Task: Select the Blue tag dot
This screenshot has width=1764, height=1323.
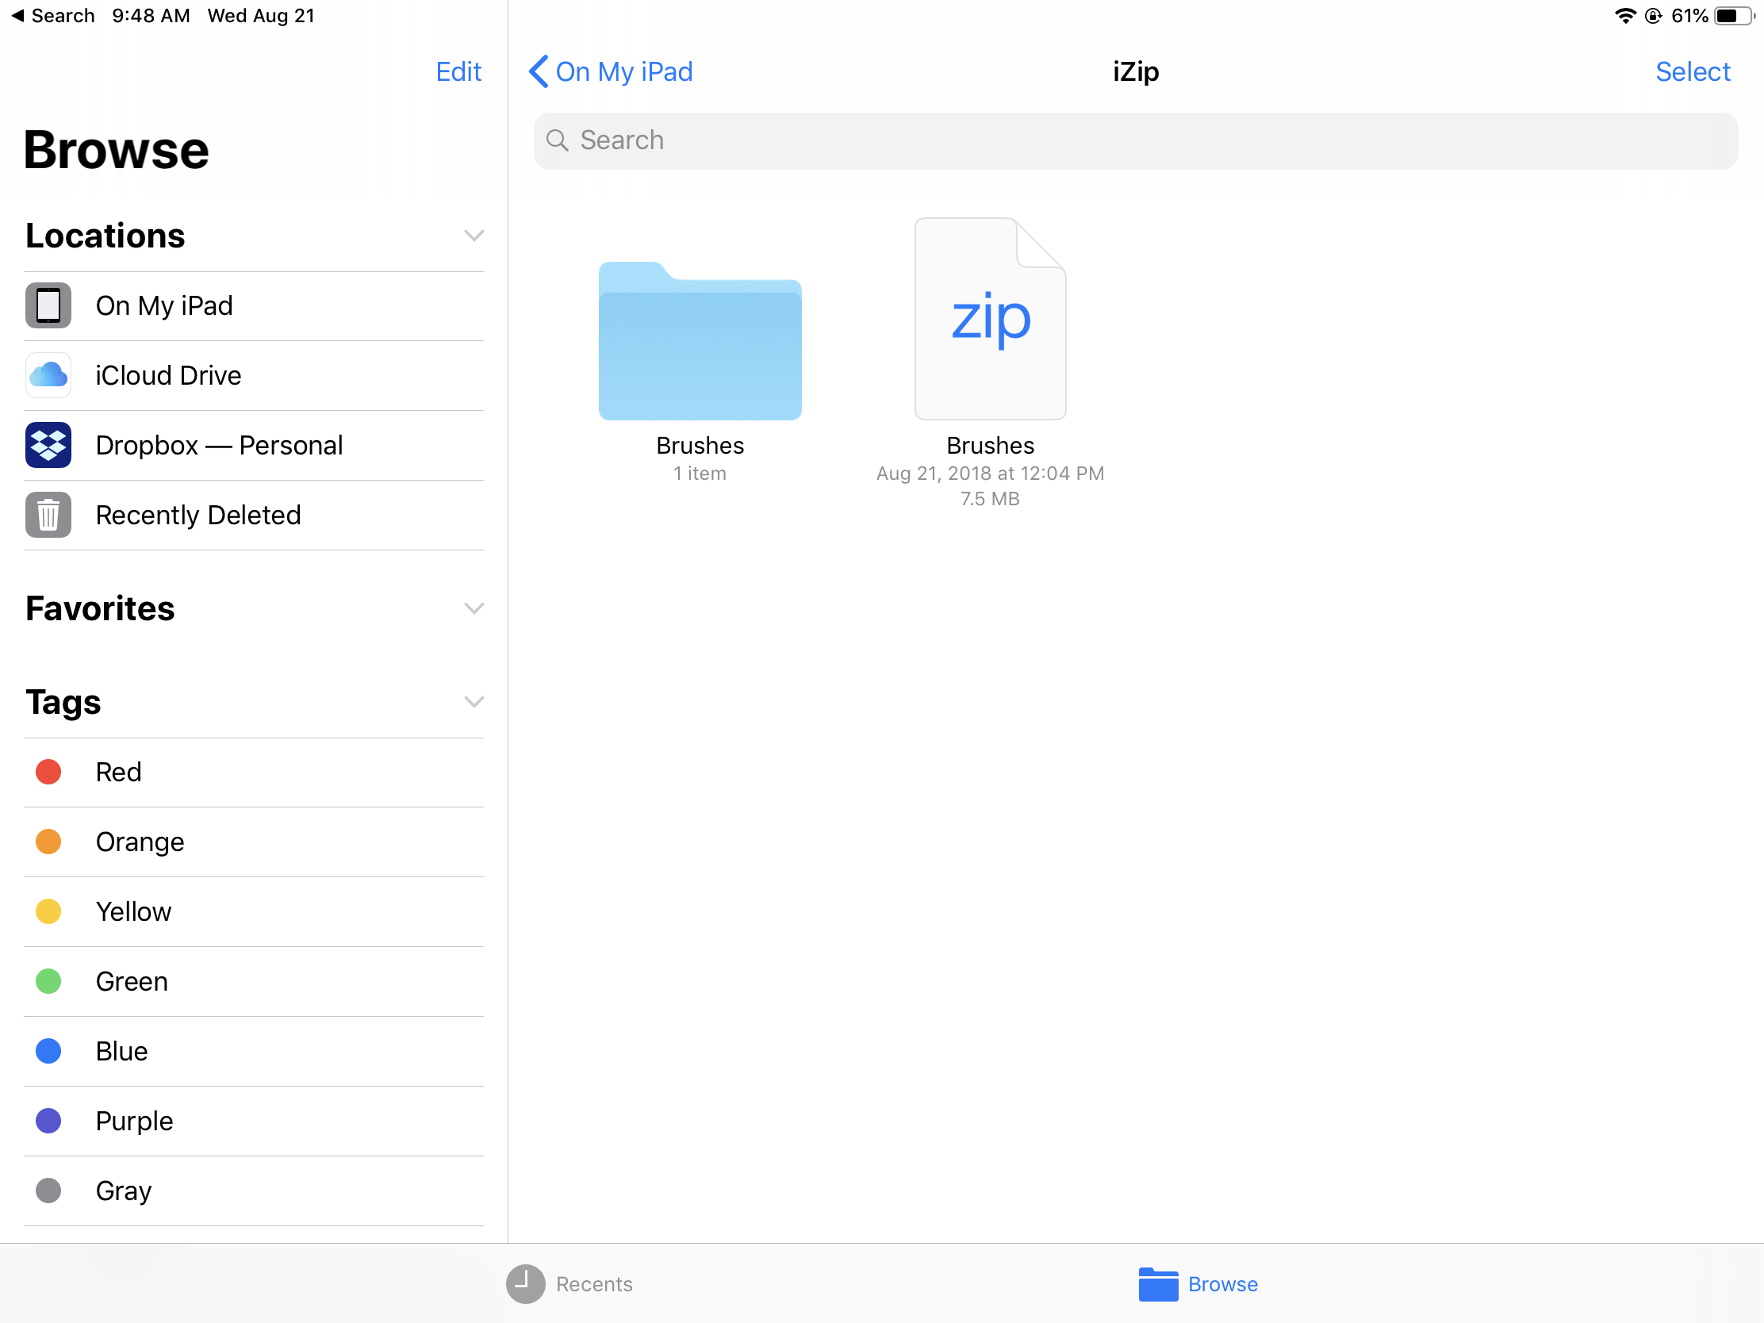Action: pos(48,1051)
